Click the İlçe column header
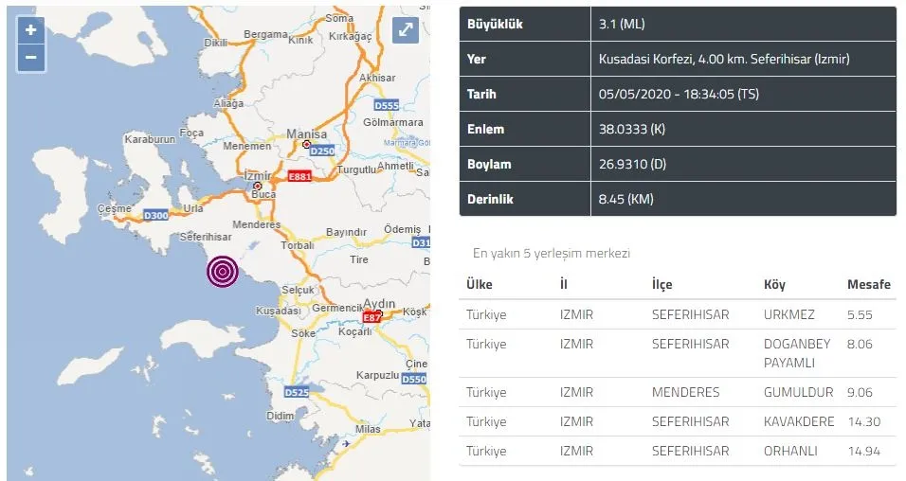Screen dimensions: 906x481 (661, 284)
